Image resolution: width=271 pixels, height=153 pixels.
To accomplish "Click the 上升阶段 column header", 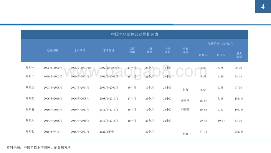I will coord(80,51).
